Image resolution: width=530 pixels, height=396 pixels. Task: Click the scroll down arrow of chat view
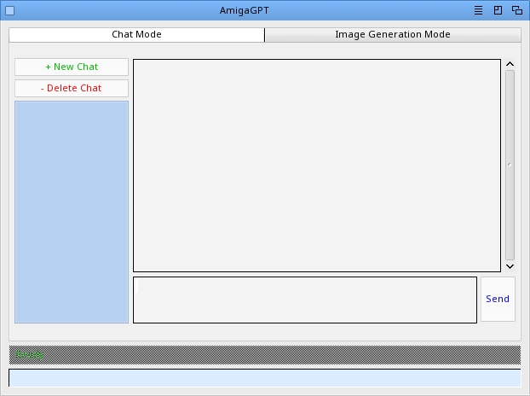tap(510, 266)
